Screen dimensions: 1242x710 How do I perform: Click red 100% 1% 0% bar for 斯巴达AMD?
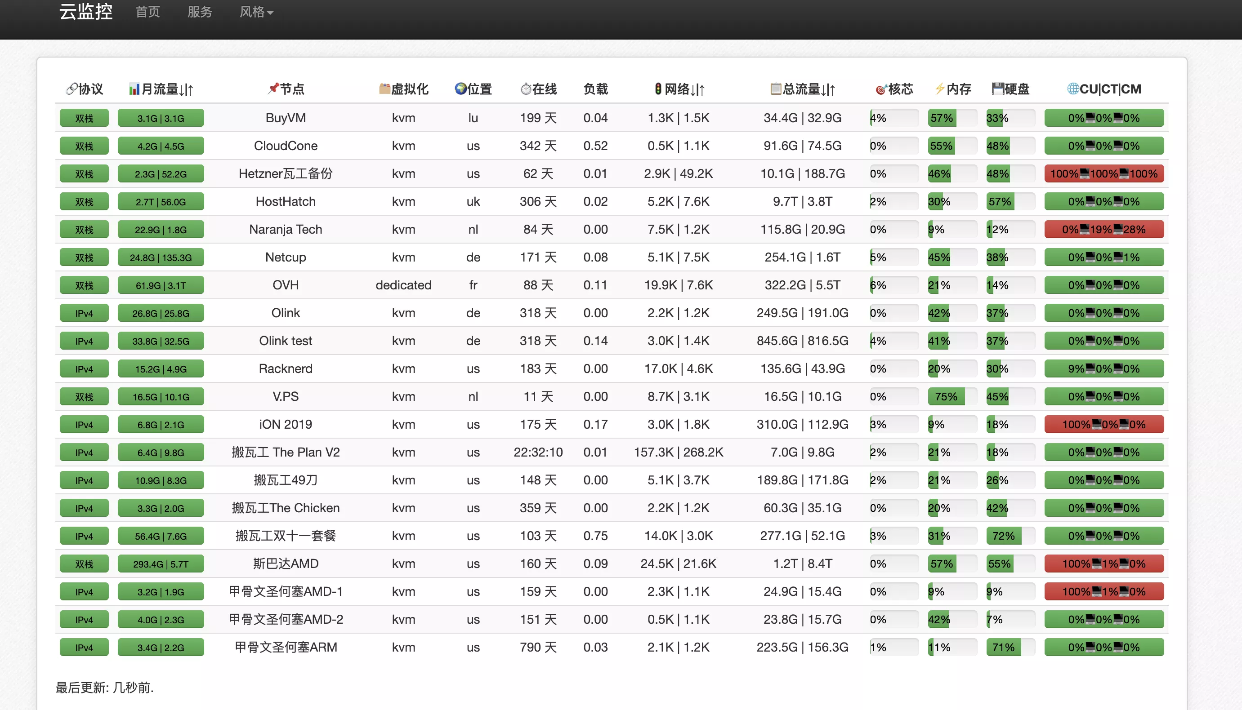click(x=1104, y=564)
